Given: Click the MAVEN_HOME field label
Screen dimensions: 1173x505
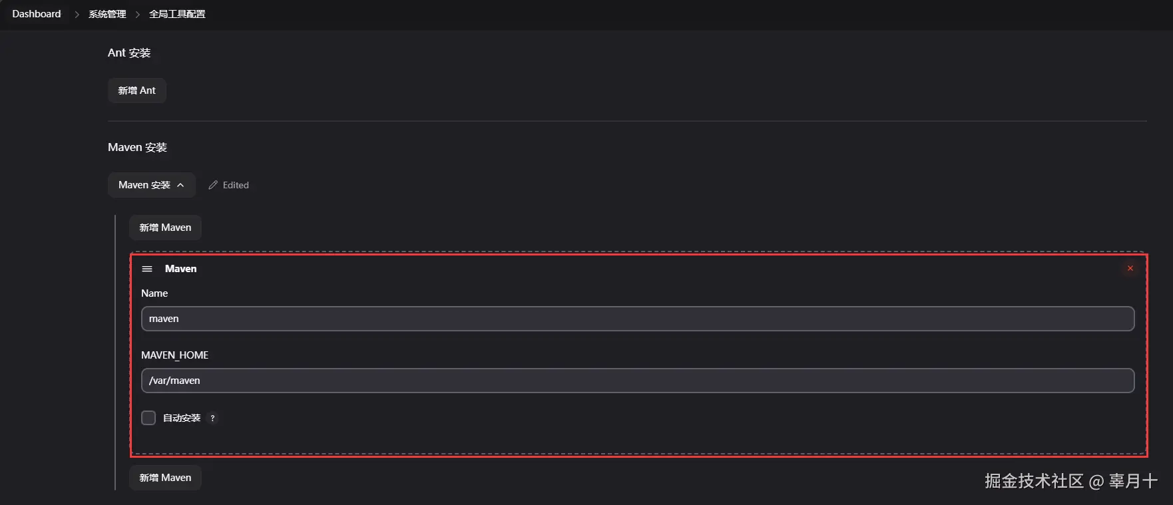Looking at the screenshot, I should point(174,355).
